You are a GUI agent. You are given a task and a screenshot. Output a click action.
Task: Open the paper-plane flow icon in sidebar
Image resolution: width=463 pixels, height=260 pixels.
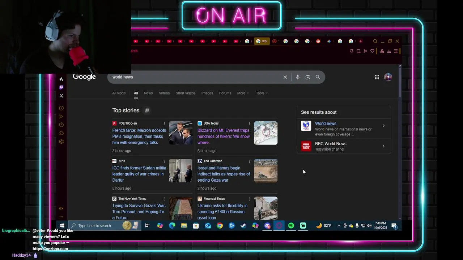(x=61, y=116)
